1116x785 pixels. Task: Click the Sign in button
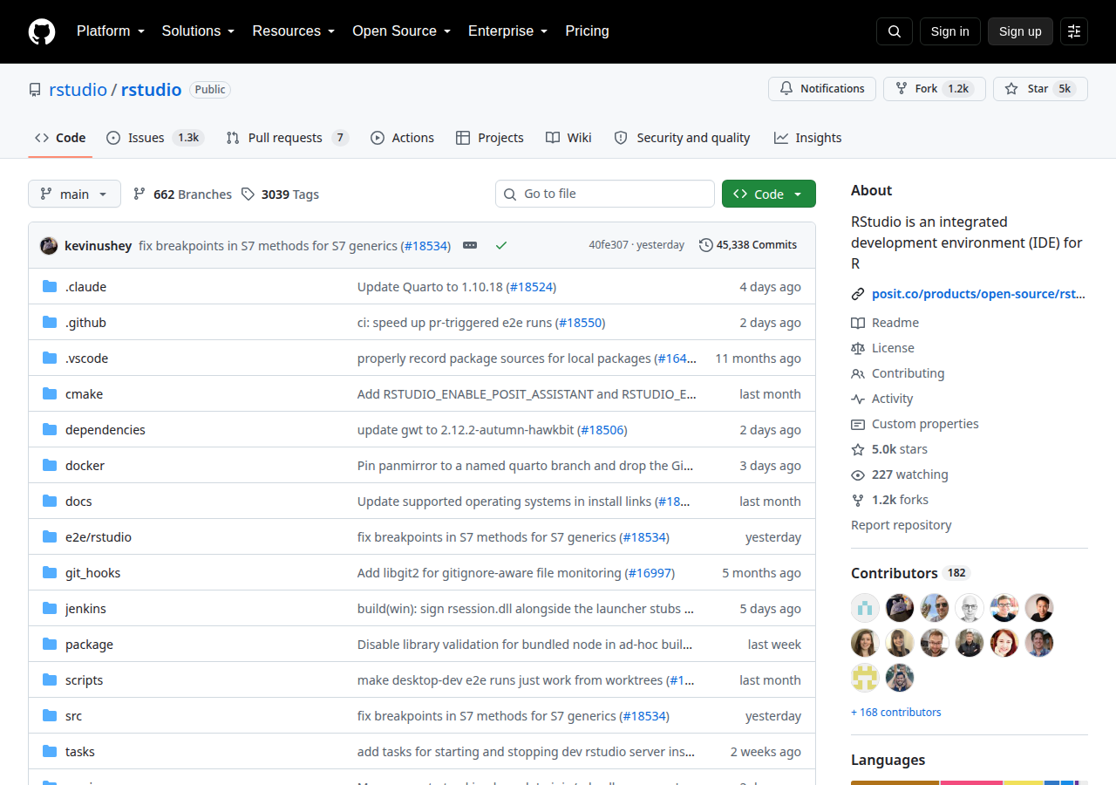[x=950, y=31]
